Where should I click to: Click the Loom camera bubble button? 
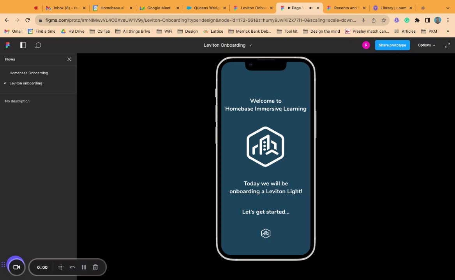tap(16, 267)
